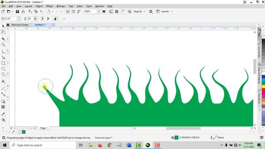Click the Copy icon in the toolbar
The height and width of the screenshot is (149, 265).
pos(36,12)
